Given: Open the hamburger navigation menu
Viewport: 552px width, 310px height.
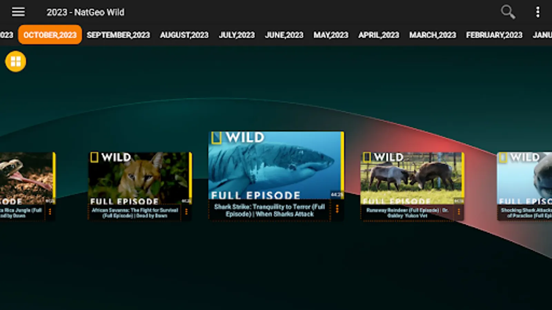Looking at the screenshot, I should (x=18, y=12).
